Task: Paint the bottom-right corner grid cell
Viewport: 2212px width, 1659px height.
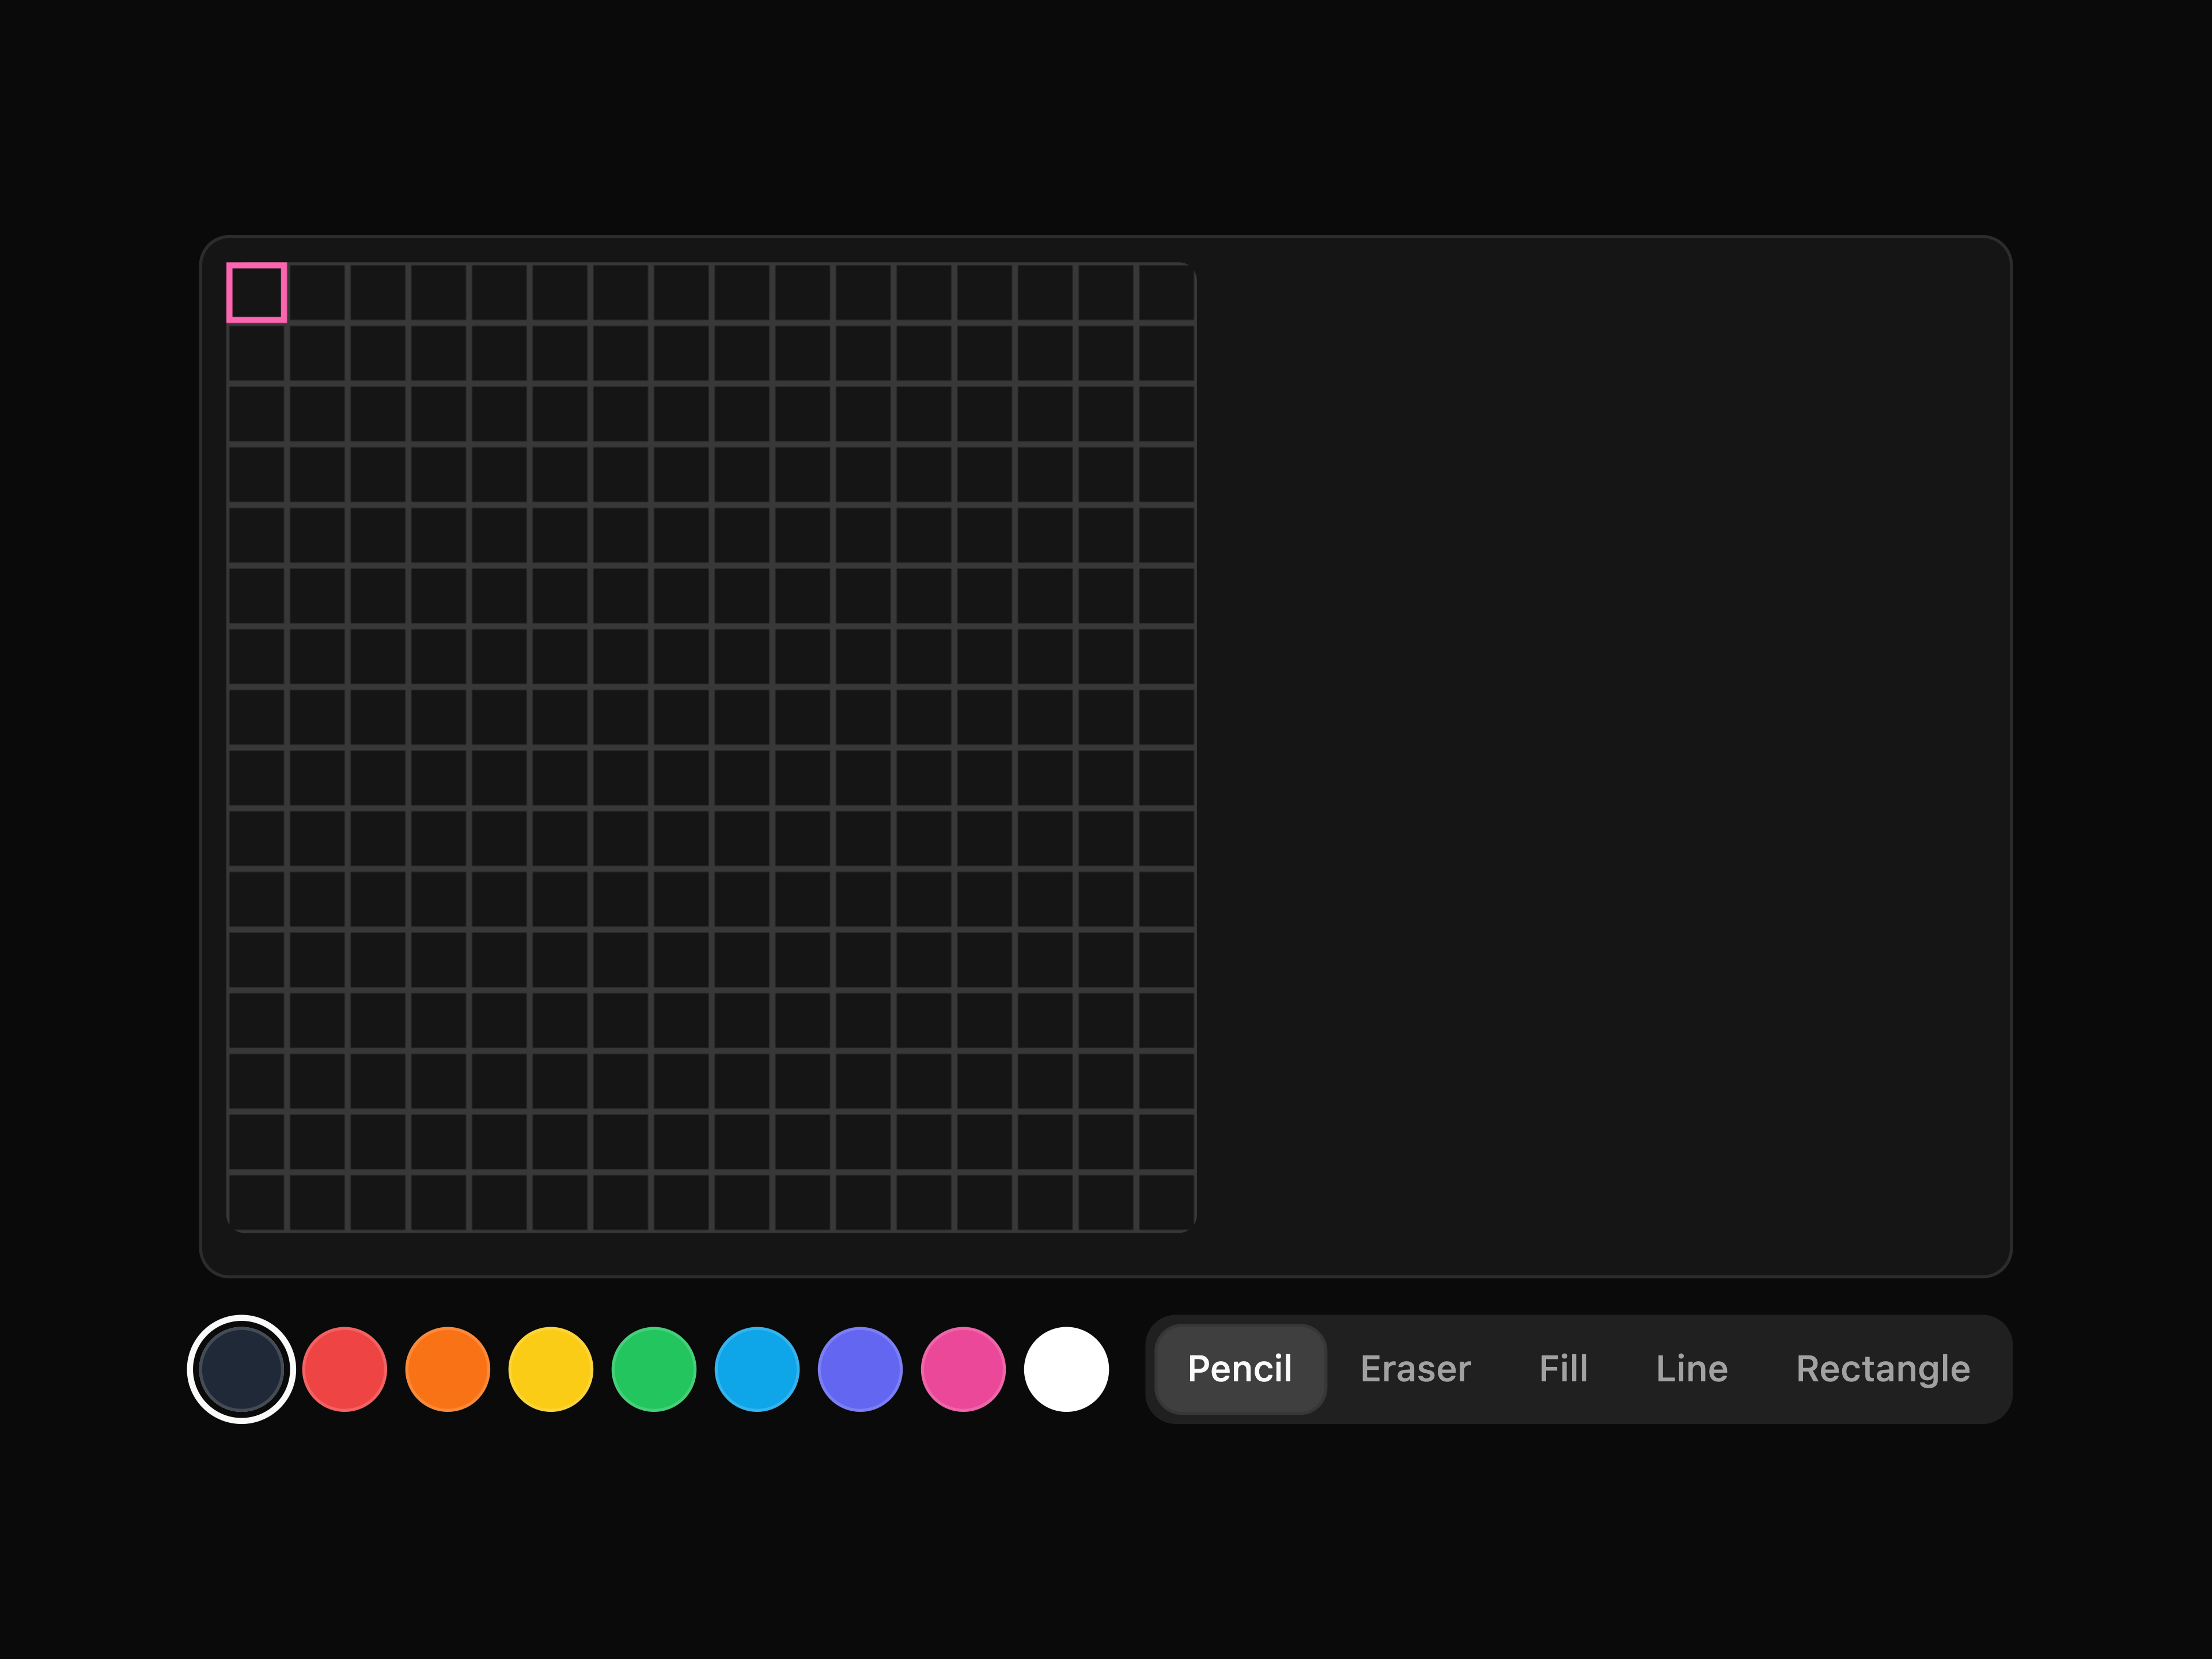Action: (x=1167, y=1203)
